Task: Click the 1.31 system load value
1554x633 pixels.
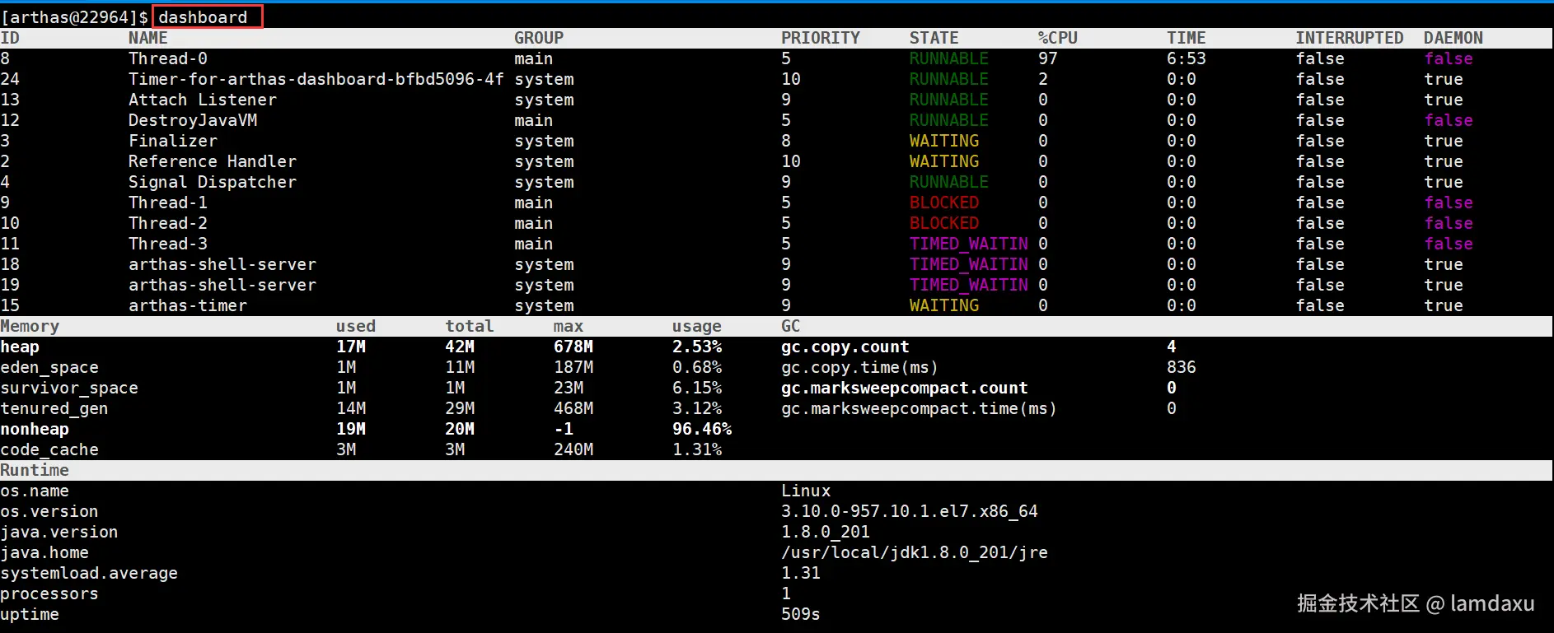Action: pos(801,573)
